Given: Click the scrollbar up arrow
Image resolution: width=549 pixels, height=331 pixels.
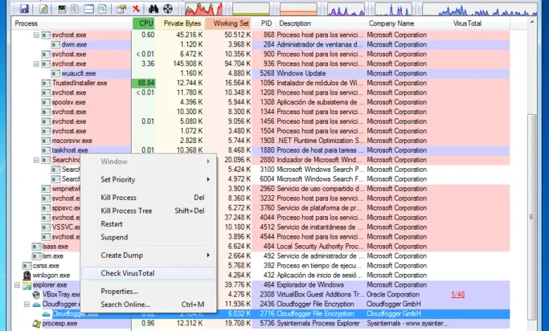Looking at the screenshot, I should tap(532, 22).
